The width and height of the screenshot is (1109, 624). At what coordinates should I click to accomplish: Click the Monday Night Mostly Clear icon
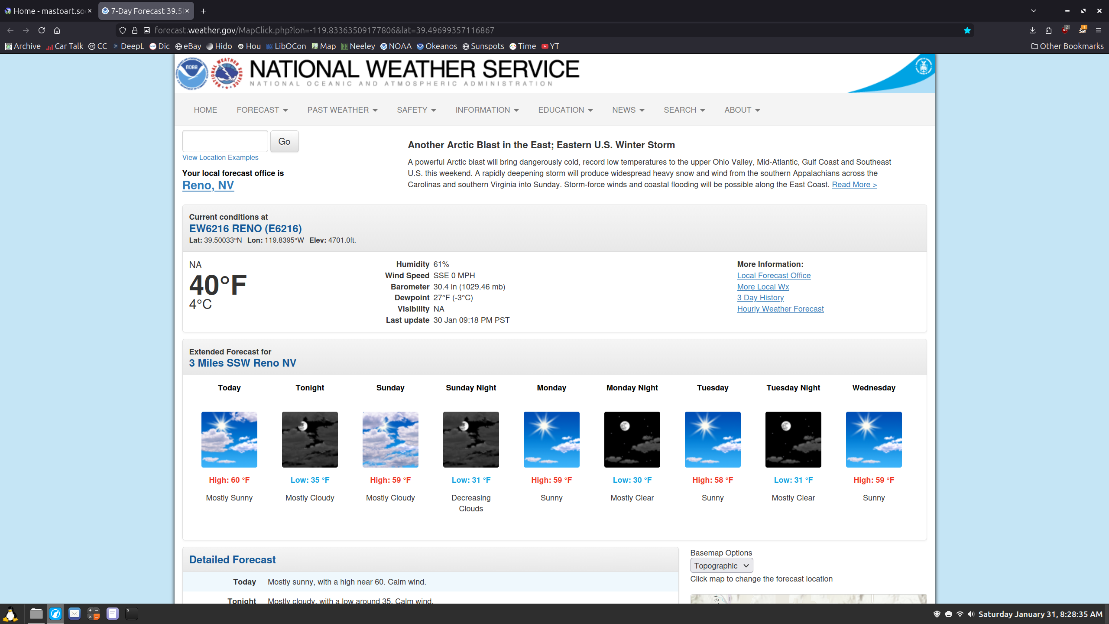632,439
